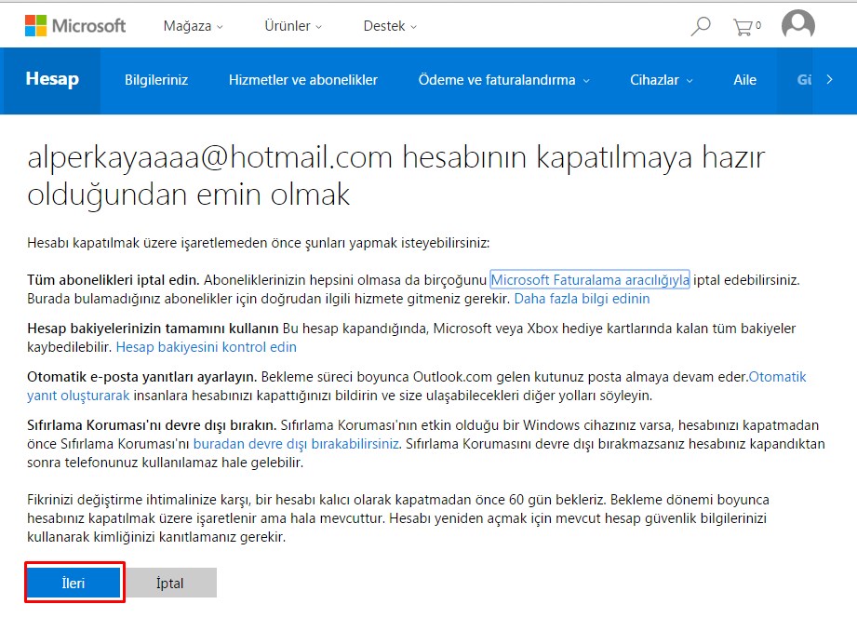Select Hizmetler ve abonelikler tab
857x631 pixels.
pos(303,80)
